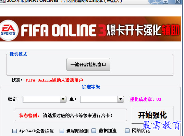Viewport: 184px width, 136px height.
Task: Click the 锁定等级 group label
Action: point(91,87)
